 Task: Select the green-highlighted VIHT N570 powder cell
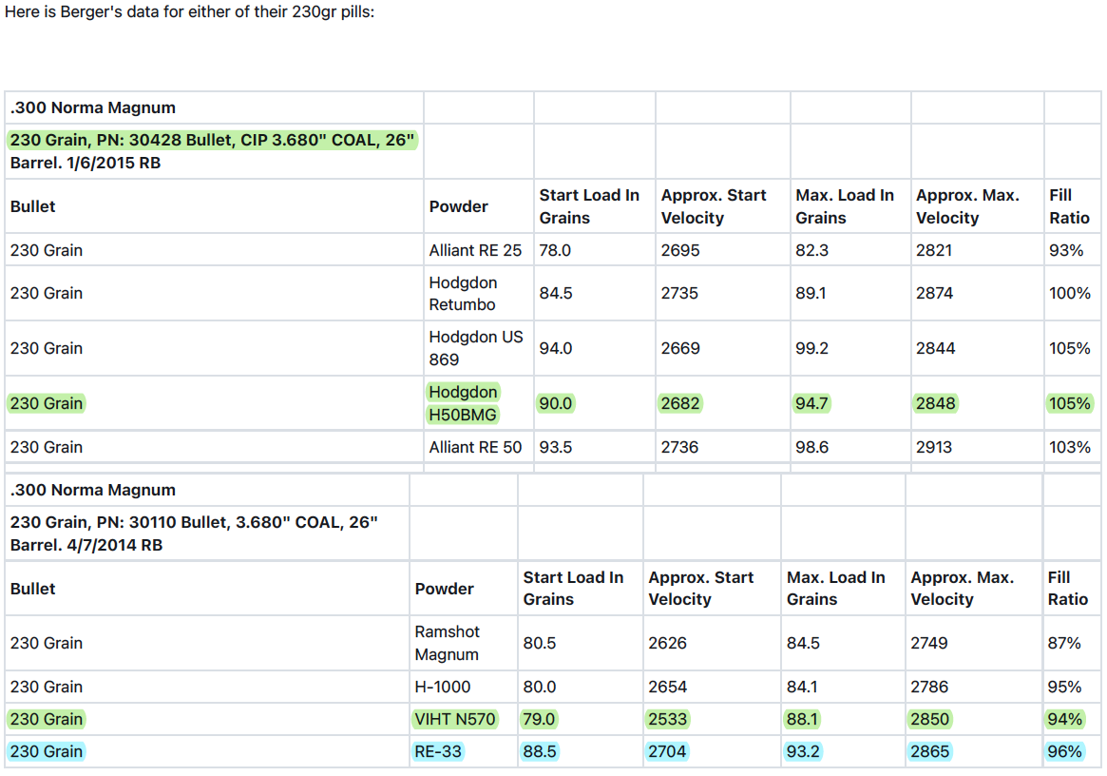pos(454,719)
